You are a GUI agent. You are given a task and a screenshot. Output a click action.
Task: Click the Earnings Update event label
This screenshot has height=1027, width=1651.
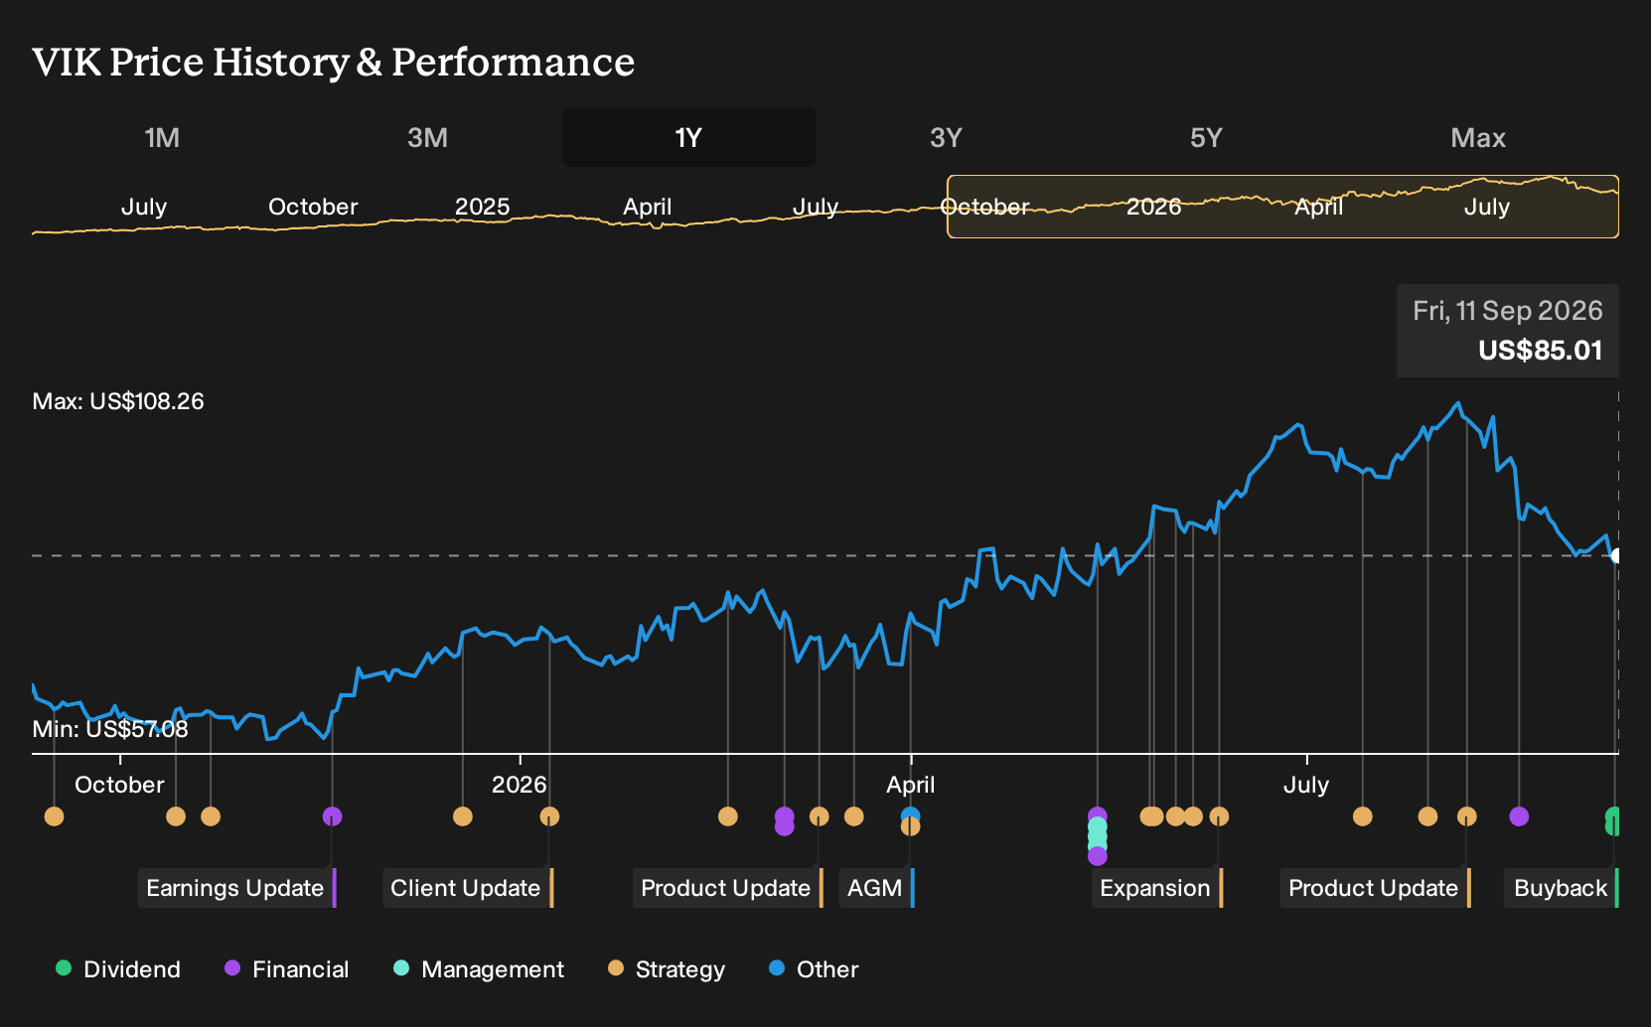pyautogui.click(x=236, y=888)
